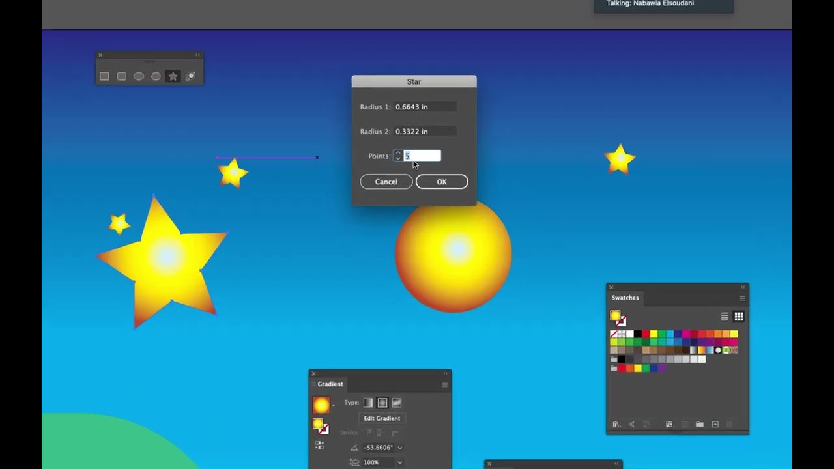Show swatches in list view
This screenshot has width=834, height=469.
click(x=725, y=317)
